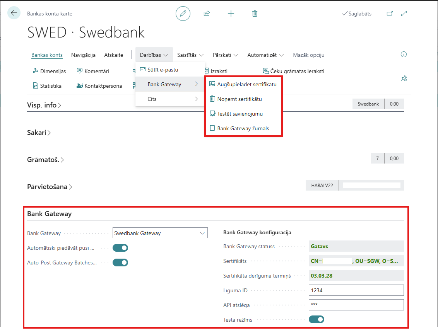Open Komentāri action
Viewport: 438px width, 329px height.
click(x=93, y=71)
